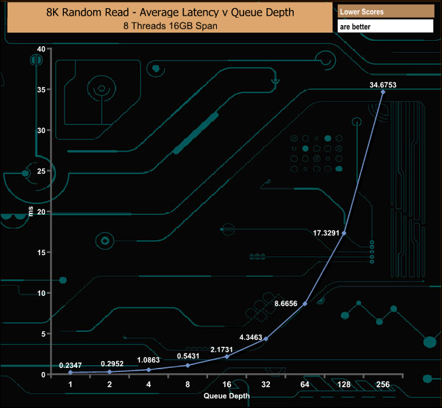This screenshot has height=408, width=442.
Task: Click the data marker at queue depth 8
Action: [x=188, y=365]
